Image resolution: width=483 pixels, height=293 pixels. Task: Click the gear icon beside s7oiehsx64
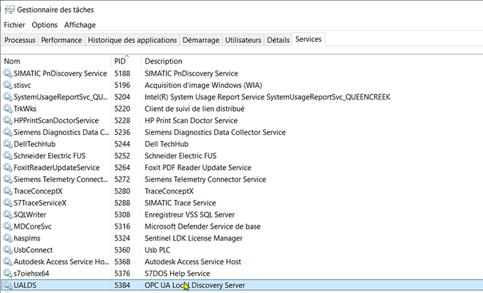[x=8, y=273]
